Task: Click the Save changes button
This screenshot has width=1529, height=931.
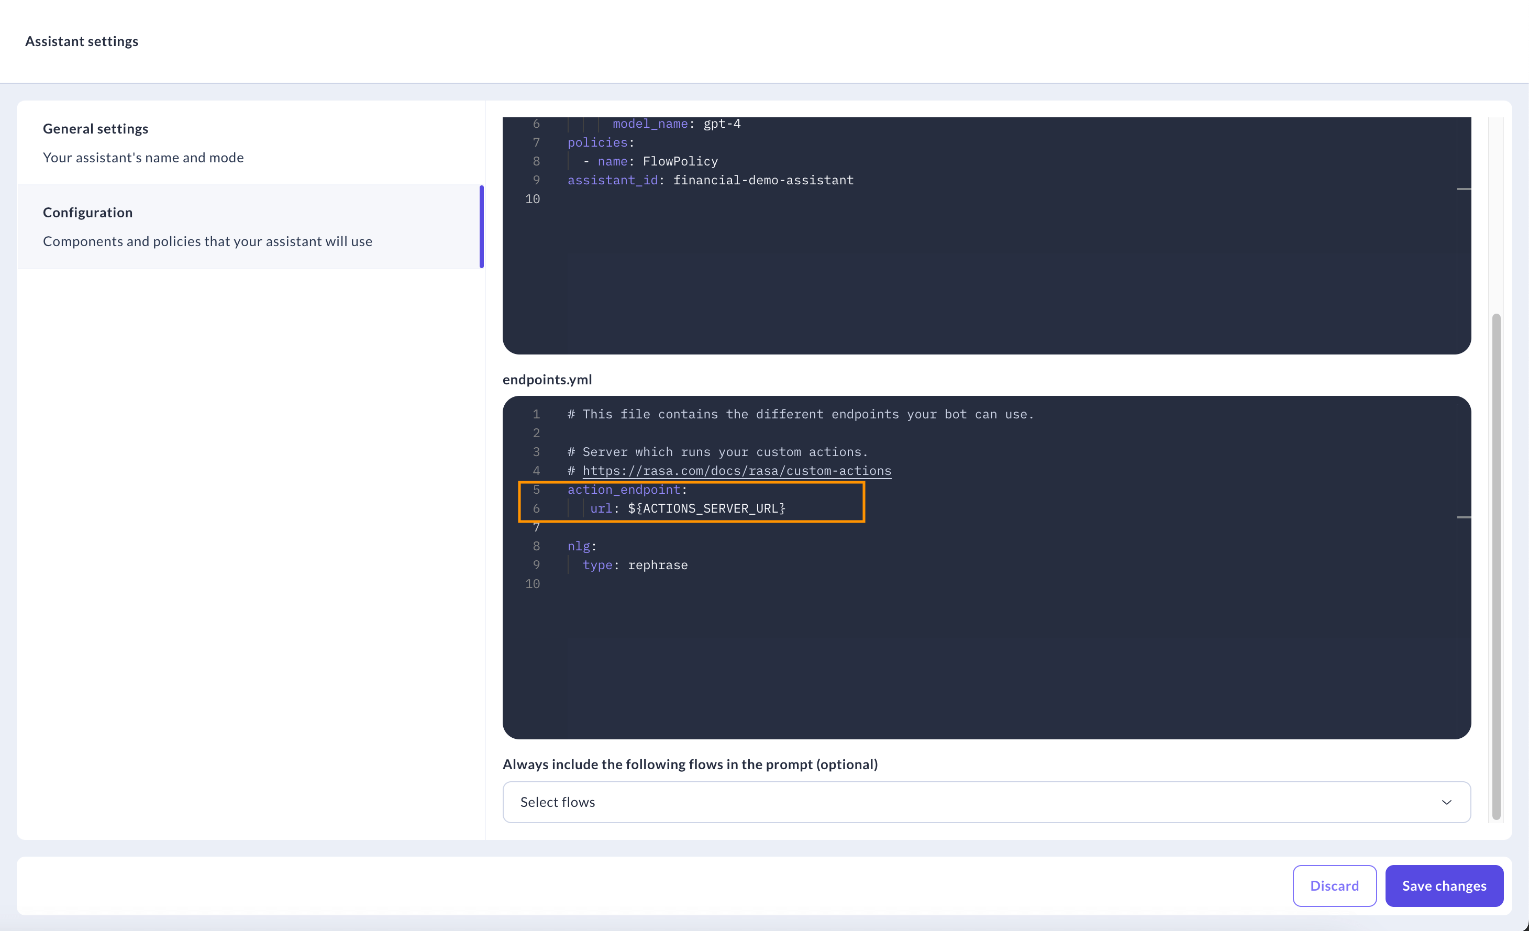Action: click(x=1443, y=885)
